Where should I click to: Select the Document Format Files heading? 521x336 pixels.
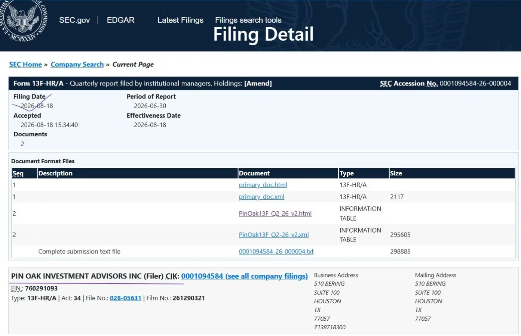(43, 161)
